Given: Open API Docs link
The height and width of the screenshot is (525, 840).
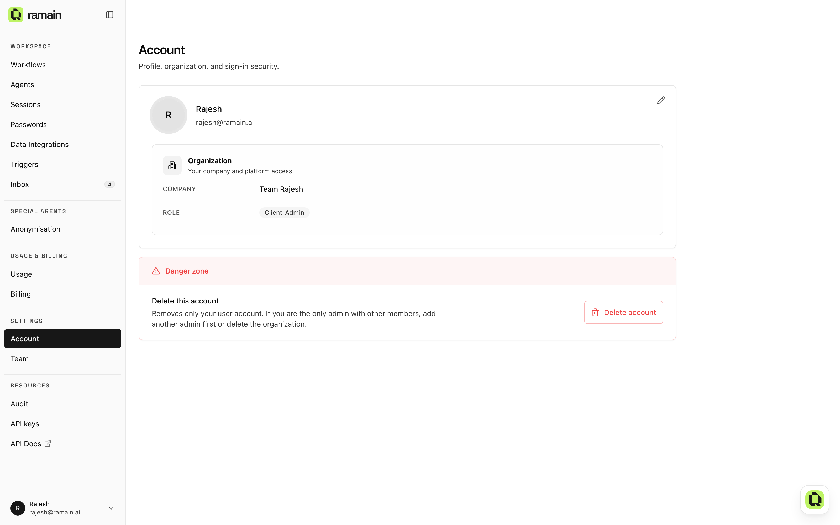Looking at the screenshot, I should [62, 444].
